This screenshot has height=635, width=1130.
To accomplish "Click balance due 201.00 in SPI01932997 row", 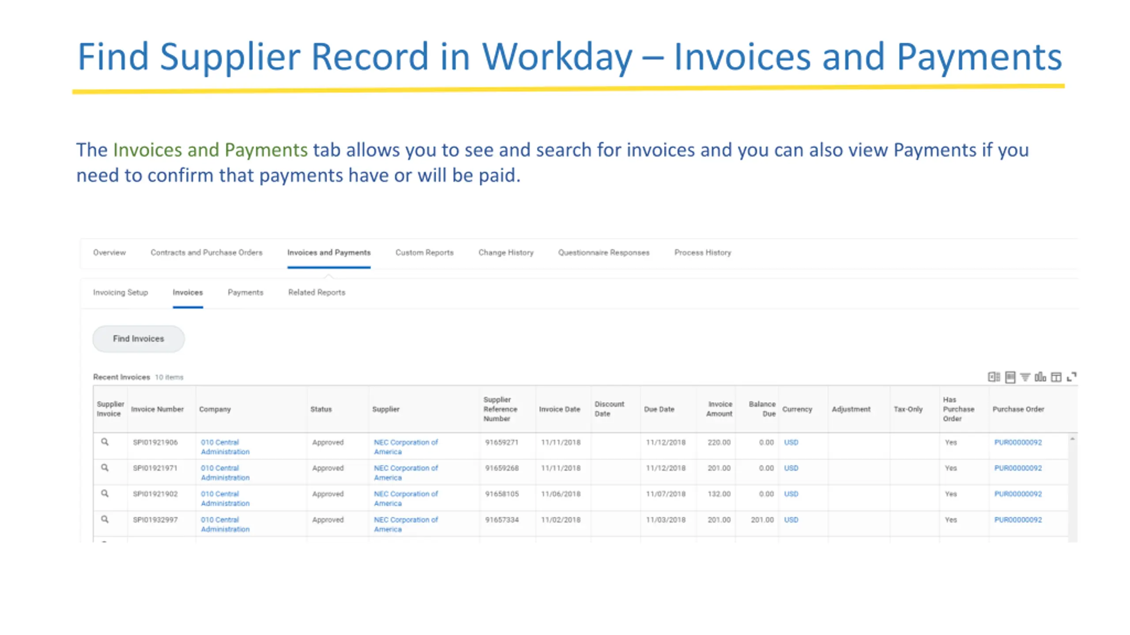I will pos(762,519).
